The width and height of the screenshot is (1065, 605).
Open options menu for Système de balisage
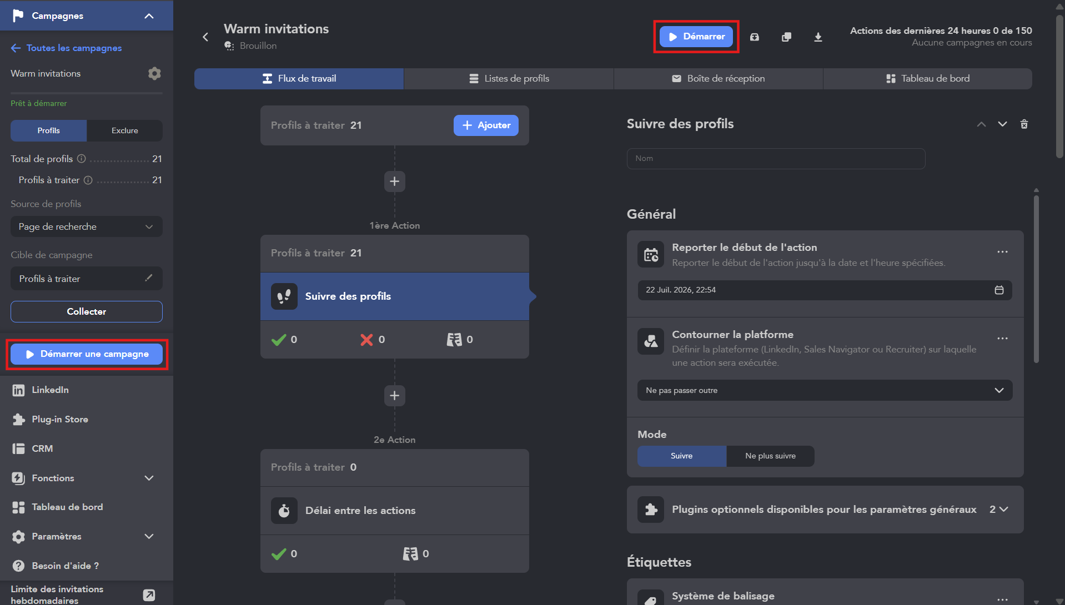coord(1002,599)
